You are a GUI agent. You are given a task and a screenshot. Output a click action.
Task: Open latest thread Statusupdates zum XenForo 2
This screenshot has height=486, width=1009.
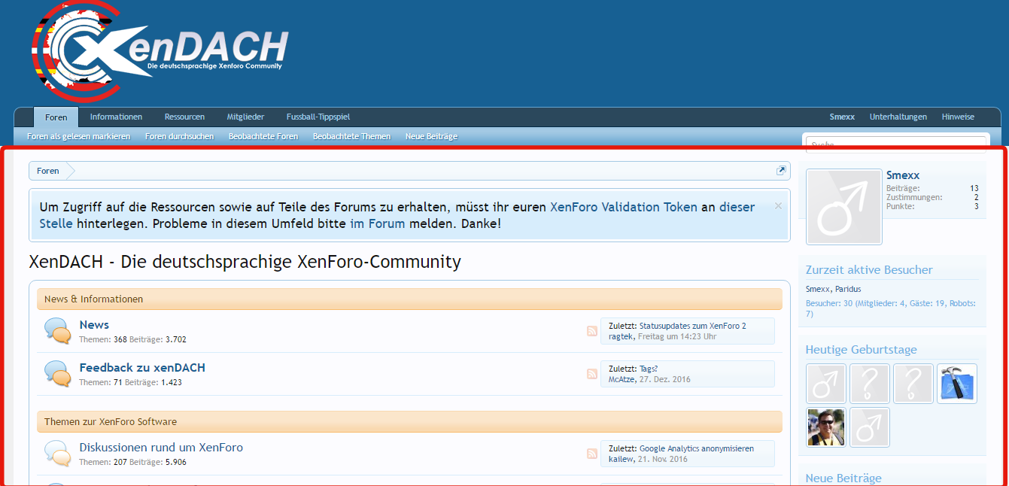coord(693,326)
